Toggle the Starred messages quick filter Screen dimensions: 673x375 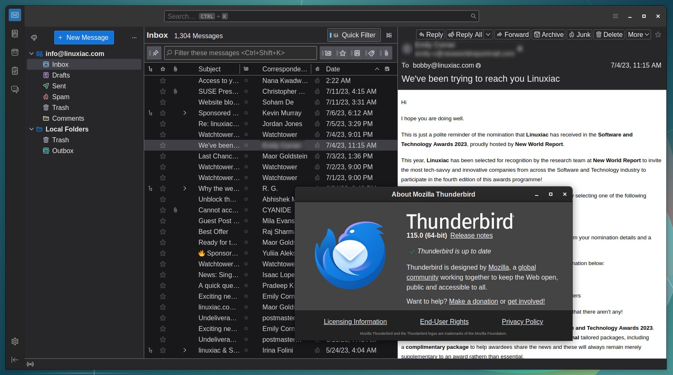click(x=341, y=53)
